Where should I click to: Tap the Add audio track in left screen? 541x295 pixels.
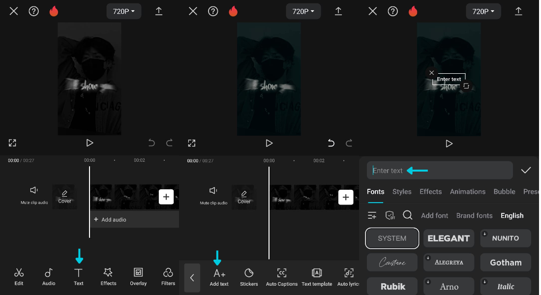135,219
